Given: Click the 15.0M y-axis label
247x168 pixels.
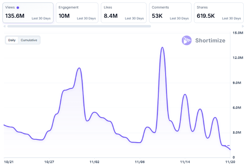Looking at the screenshot, I should tap(238, 33).
